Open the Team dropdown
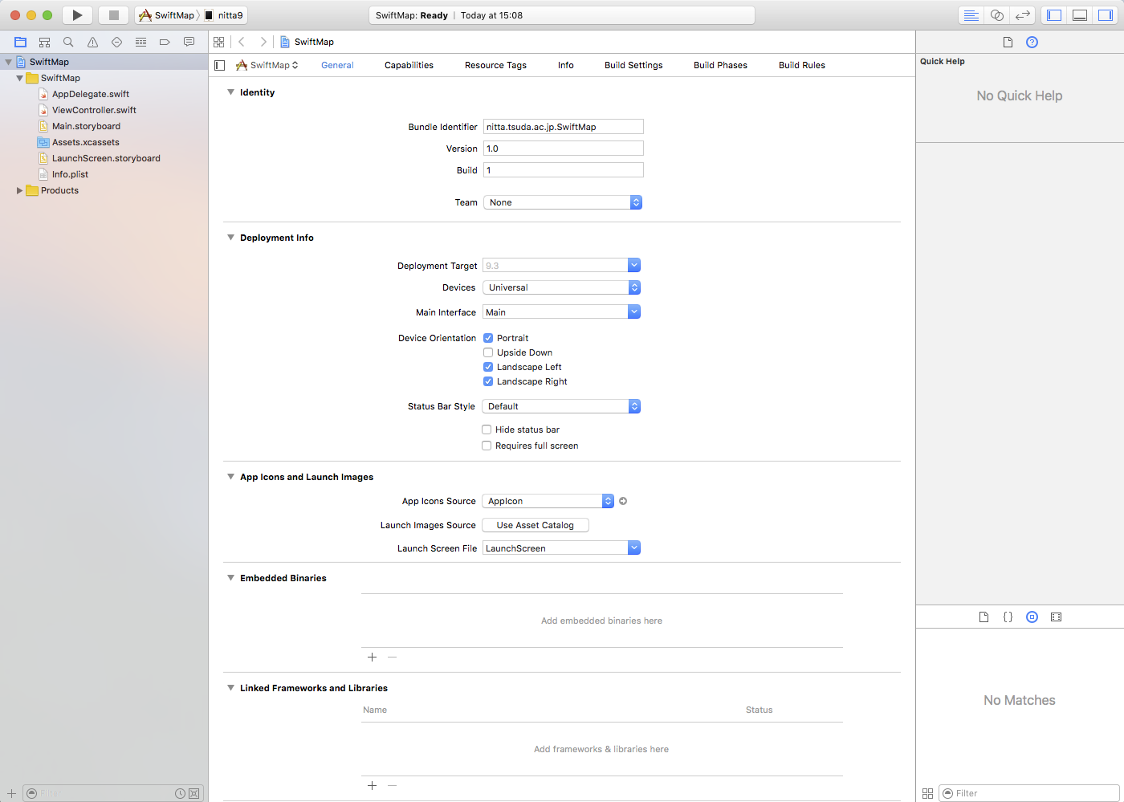 [x=562, y=202]
